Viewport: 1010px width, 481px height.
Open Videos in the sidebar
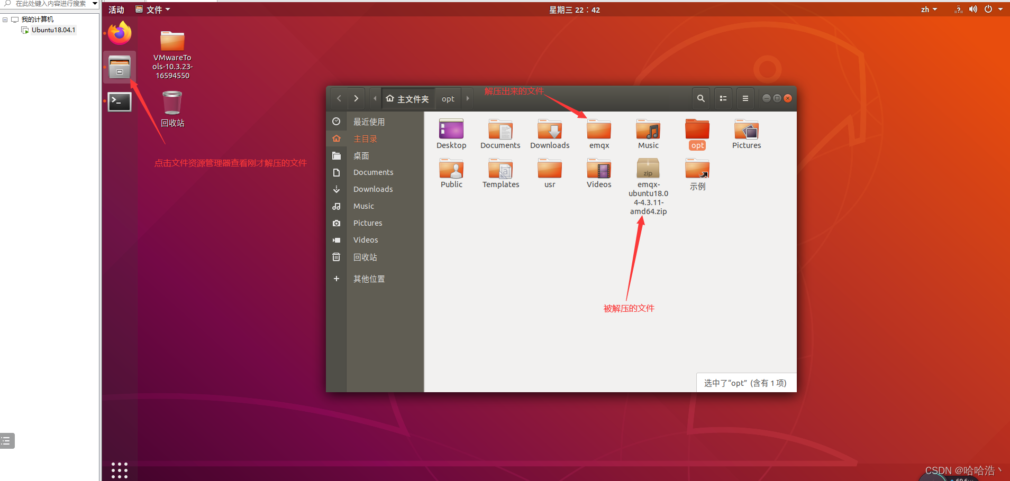375,240
